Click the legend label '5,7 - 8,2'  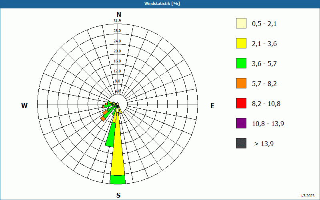264,84
